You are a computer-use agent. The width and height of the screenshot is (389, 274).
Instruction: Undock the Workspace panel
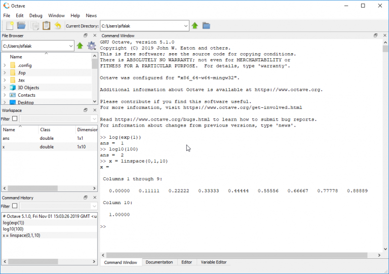point(86,110)
